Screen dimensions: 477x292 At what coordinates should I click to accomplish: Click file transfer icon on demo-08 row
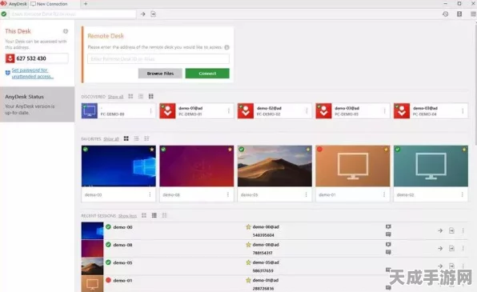pyautogui.click(x=451, y=248)
